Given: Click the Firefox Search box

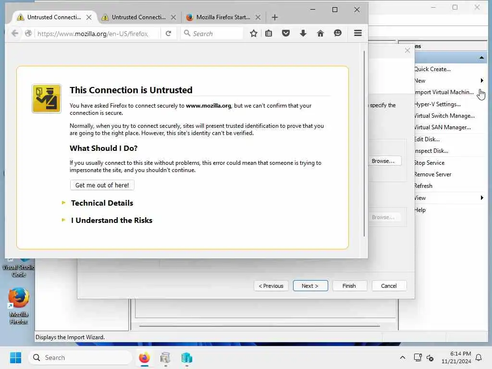Looking at the screenshot, I should [213, 34].
